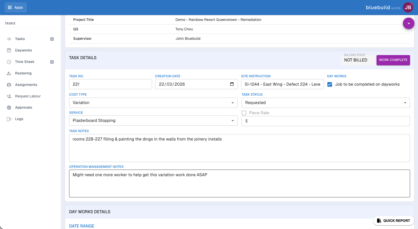Open Time Sheet in the sidebar
Image resolution: width=418 pixels, height=229 pixels.
(x=25, y=62)
